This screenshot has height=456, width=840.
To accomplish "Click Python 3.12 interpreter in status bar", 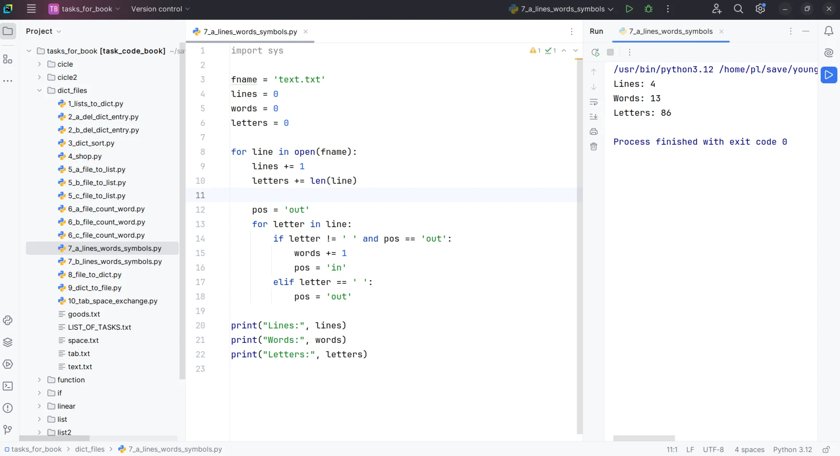I will [x=792, y=449].
